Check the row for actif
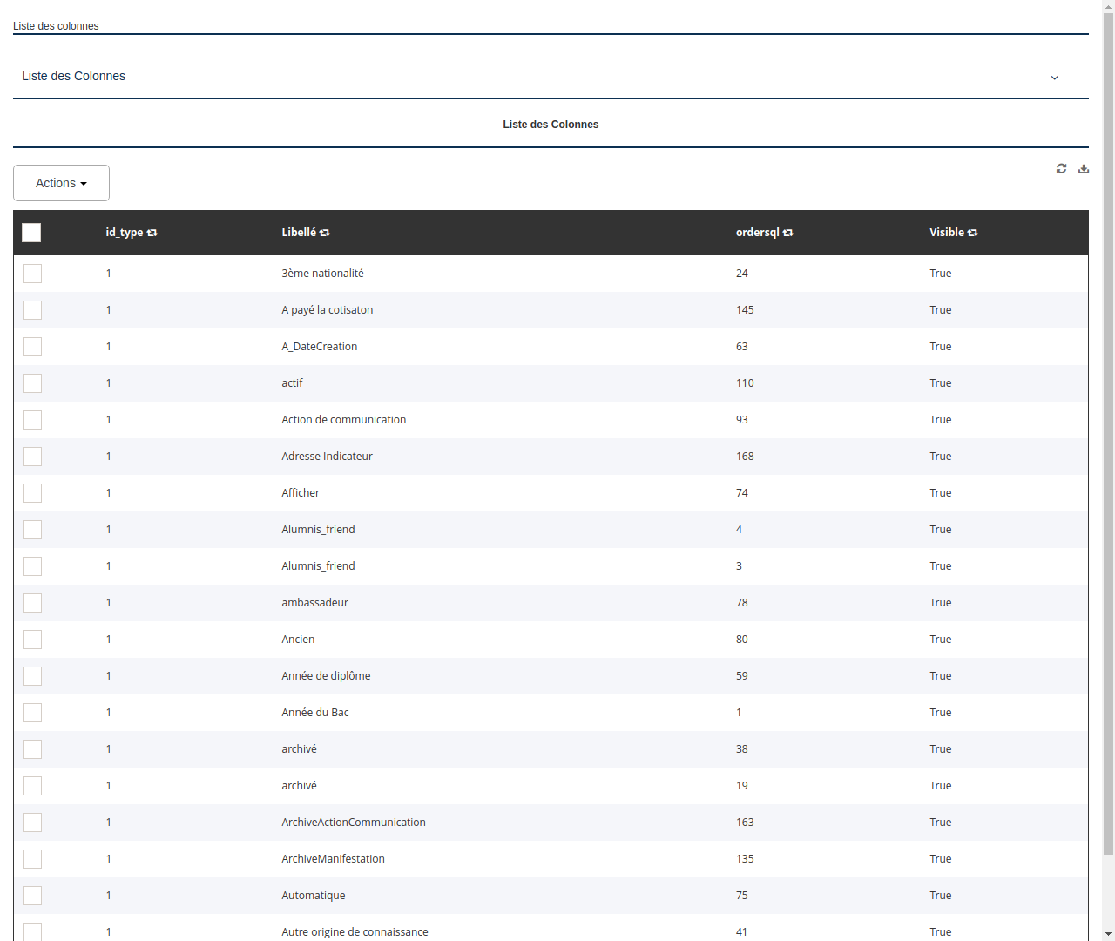This screenshot has width=1115, height=941. (31, 382)
